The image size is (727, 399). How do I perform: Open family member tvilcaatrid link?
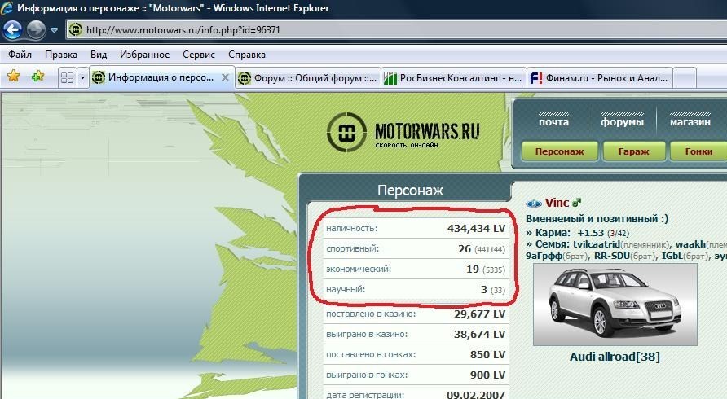(x=597, y=244)
